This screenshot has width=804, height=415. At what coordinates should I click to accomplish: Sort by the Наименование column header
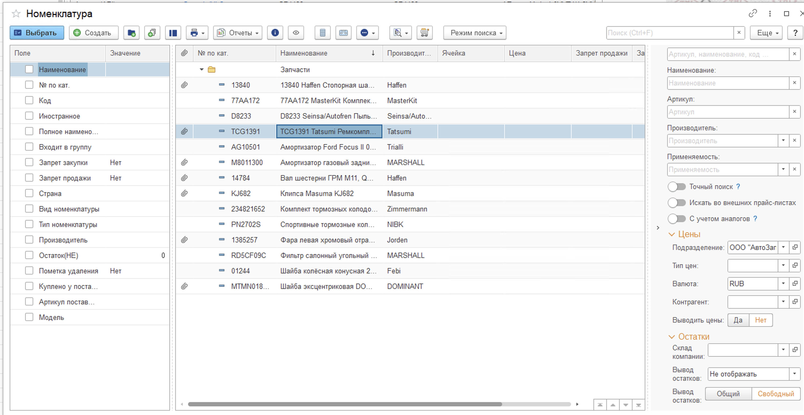(x=329, y=53)
